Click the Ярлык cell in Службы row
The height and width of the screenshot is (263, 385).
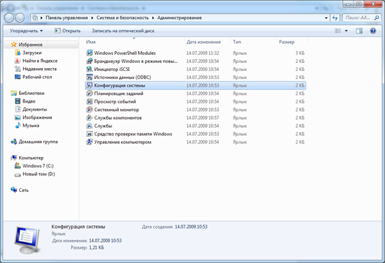[x=239, y=126]
